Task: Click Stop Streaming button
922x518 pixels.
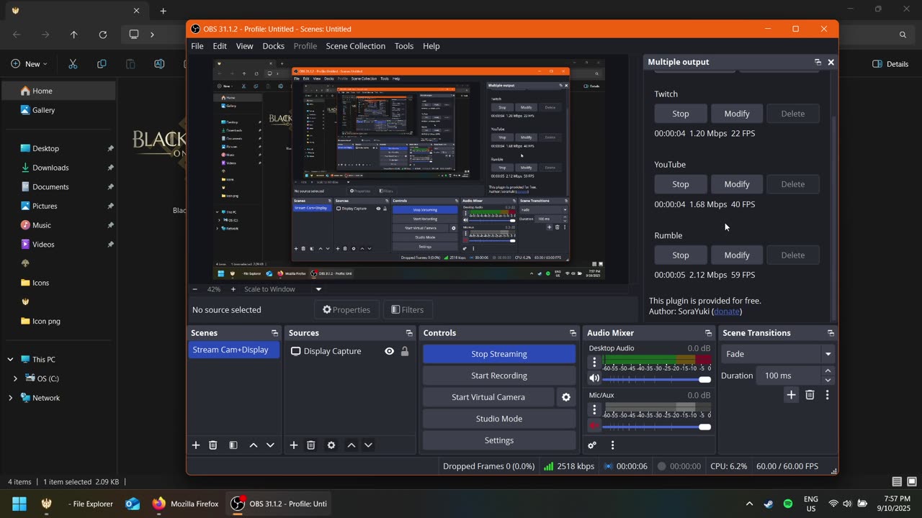Action: click(x=499, y=354)
